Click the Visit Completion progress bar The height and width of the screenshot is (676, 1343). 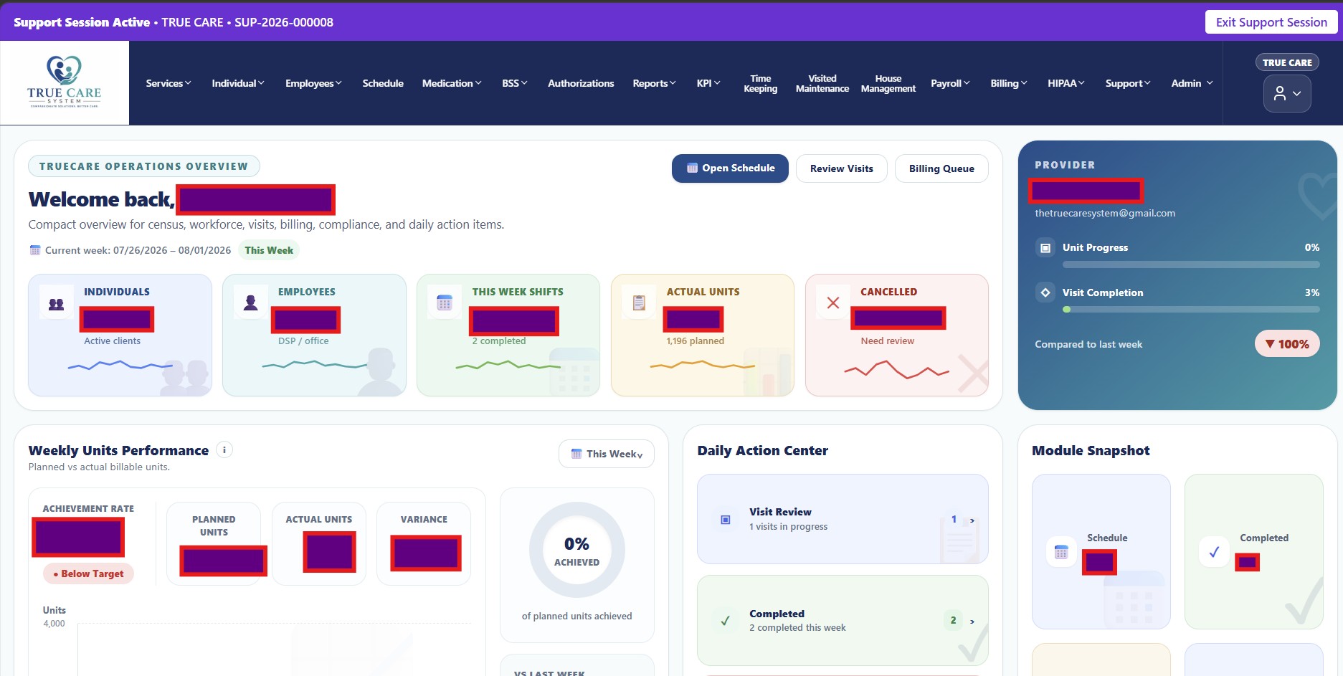1191,310
